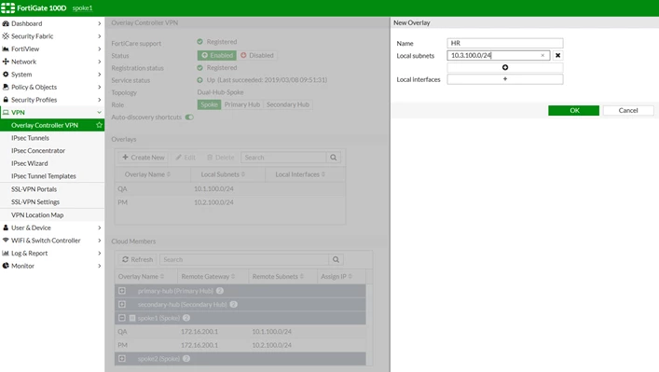The width and height of the screenshot is (659, 372).
Task: Click the Monitor pie icon
Action: tap(6, 266)
